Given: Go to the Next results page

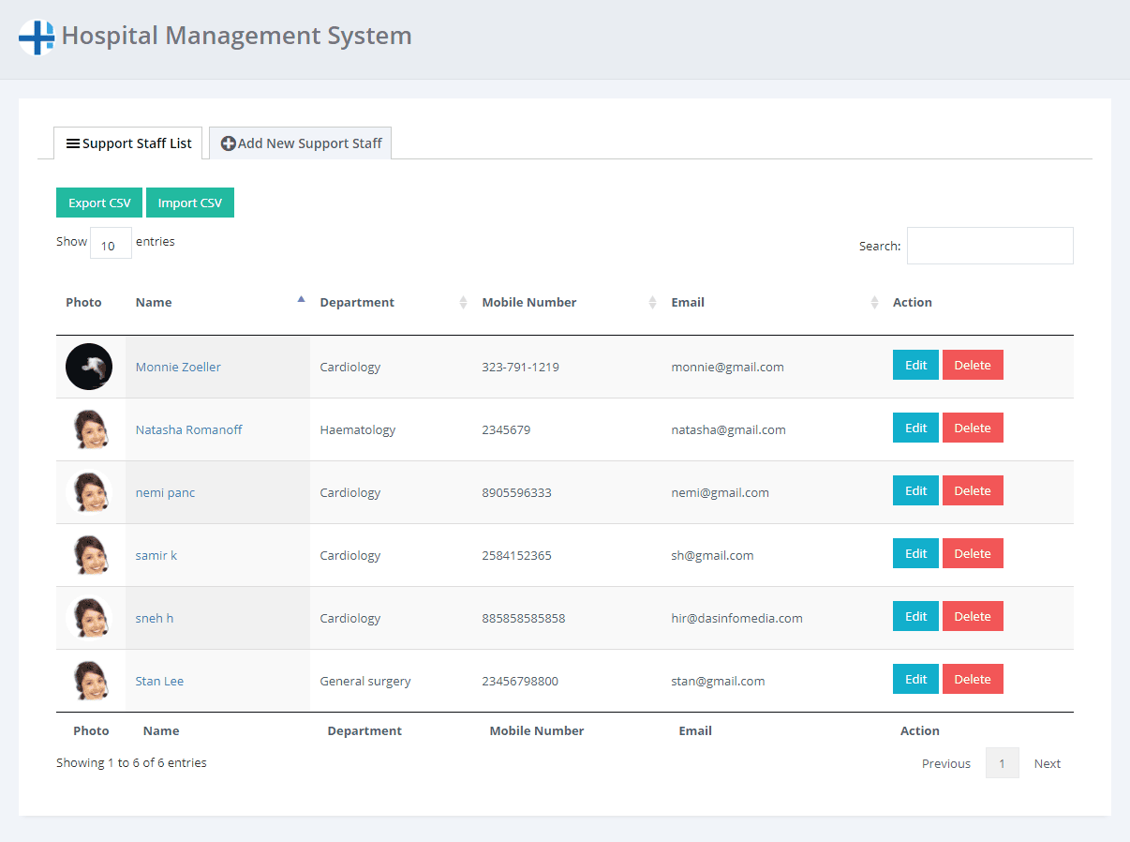Looking at the screenshot, I should pyautogui.click(x=1047, y=763).
